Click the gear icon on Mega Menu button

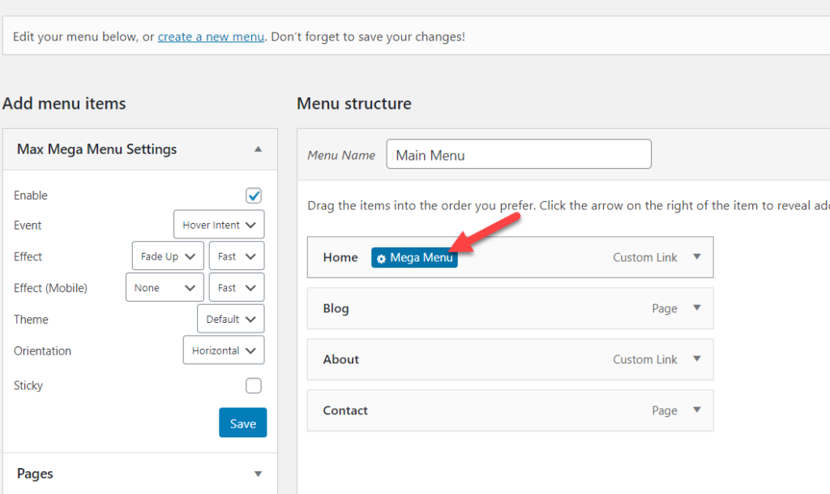[x=382, y=258]
